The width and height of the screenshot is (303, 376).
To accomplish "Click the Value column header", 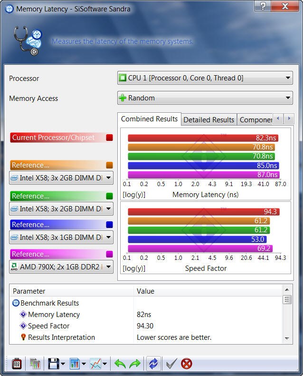I will pos(208,291).
